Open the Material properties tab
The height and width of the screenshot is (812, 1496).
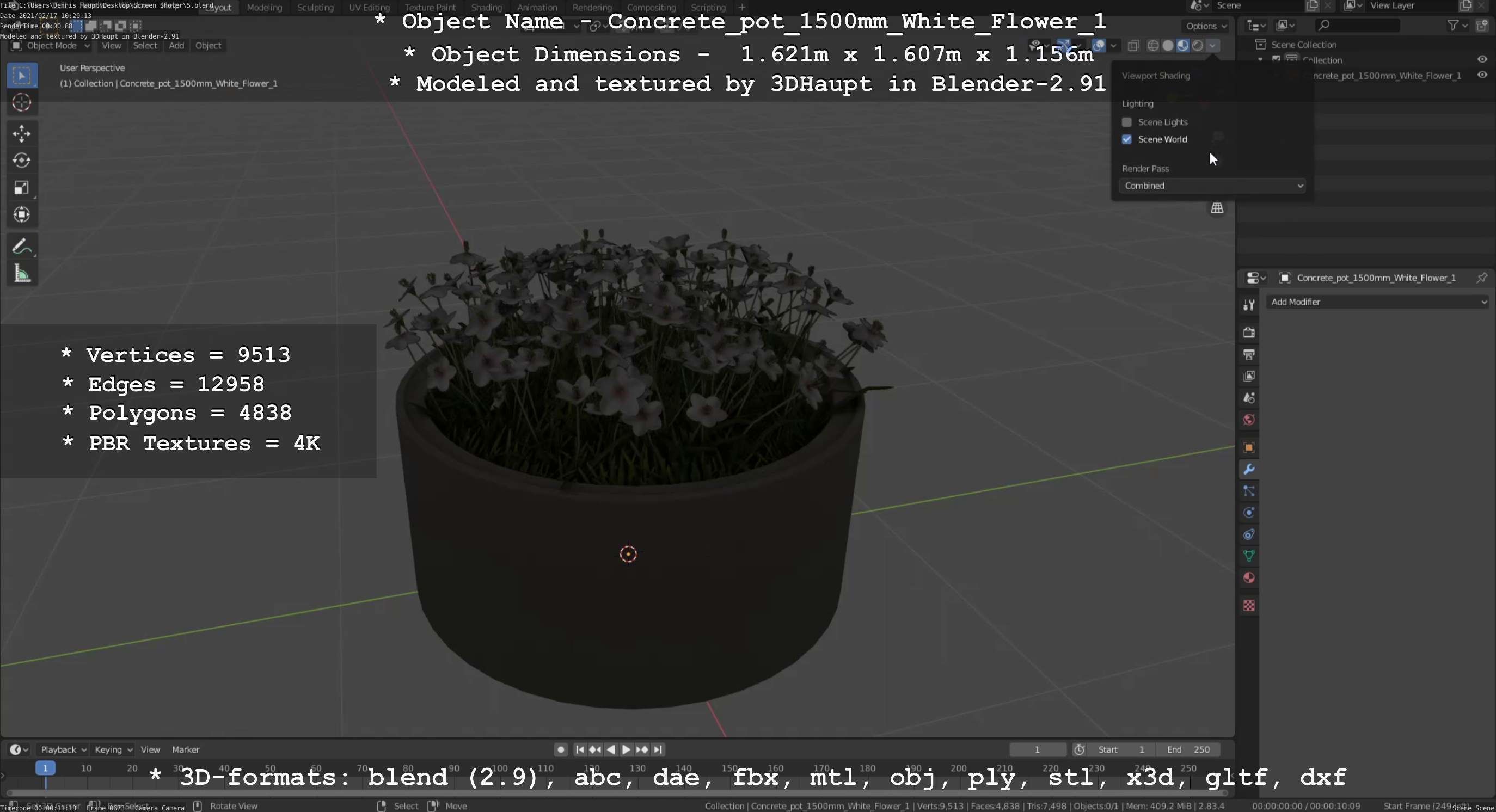pyautogui.click(x=1249, y=578)
